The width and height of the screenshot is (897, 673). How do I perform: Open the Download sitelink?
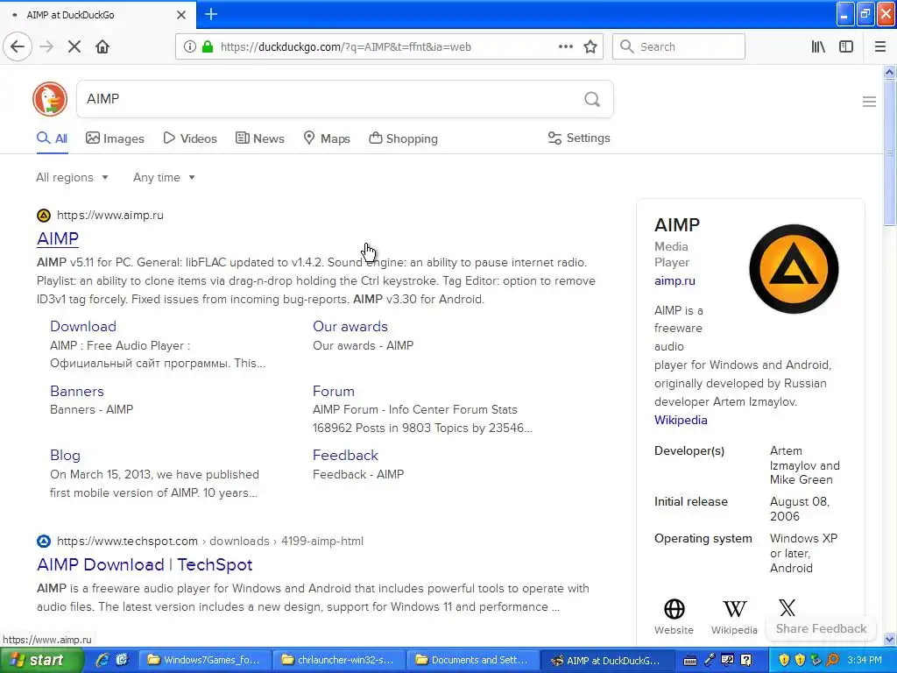[x=83, y=326]
